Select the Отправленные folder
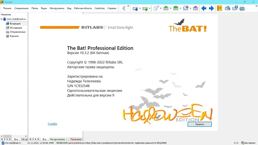The width and height of the screenshot is (258, 145). 17,32
